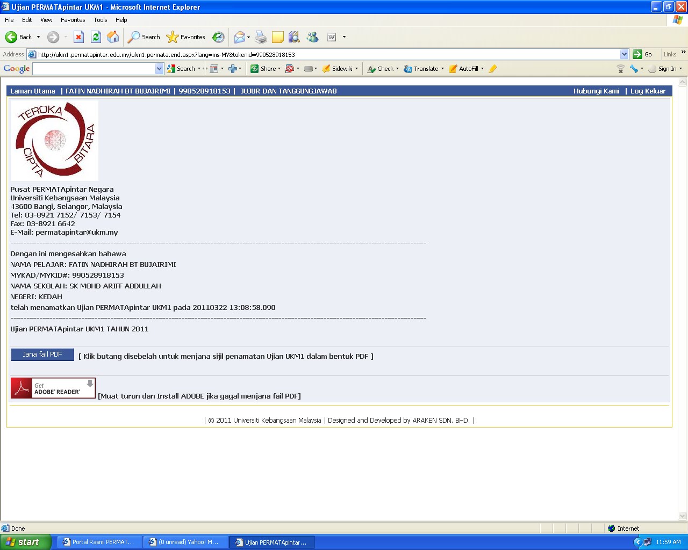The height and width of the screenshot is (550, 688).
Task: Click the page scrollbar up arrow
Action: pyautogui.click(x=683, y=83)
